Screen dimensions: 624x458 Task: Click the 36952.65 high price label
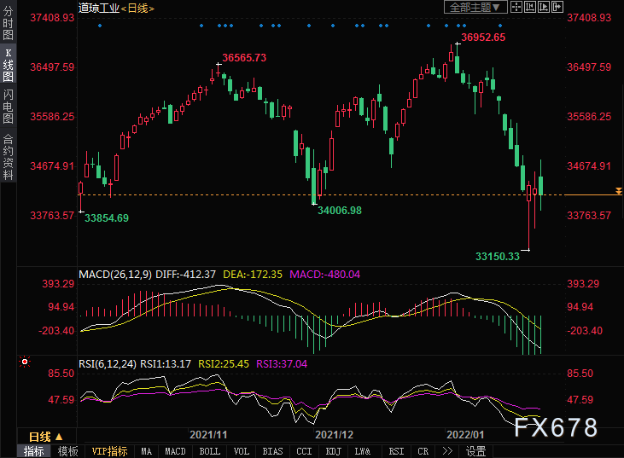click(483, 38)
